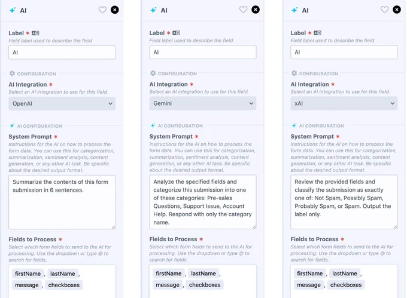Edit the 'Analyze the specified fields' prompt

point(203,202)
